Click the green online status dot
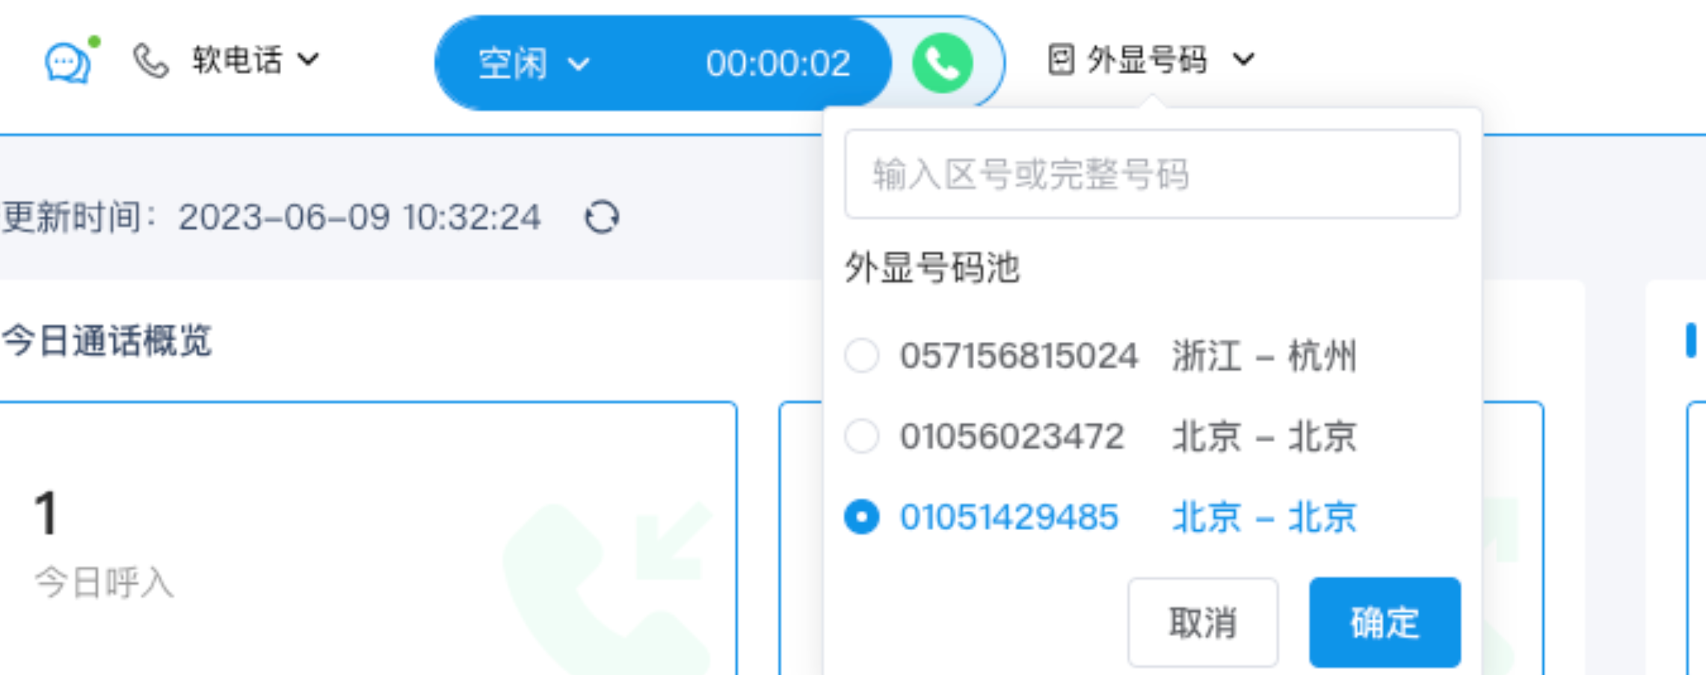The height and width of the screenshot is (675, 1706). [x=94, y=42]
